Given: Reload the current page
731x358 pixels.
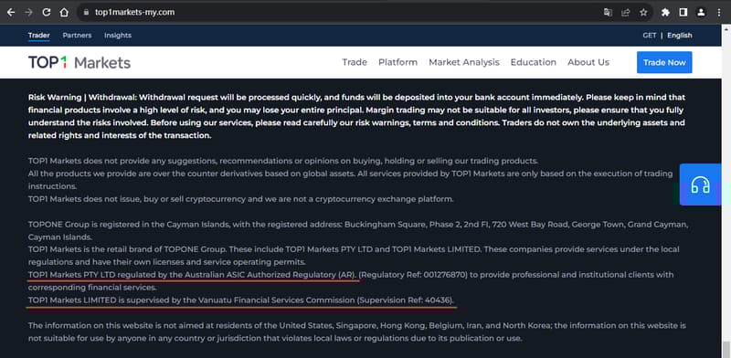Looking at the screenshot, I should click(x=47, y=13).
